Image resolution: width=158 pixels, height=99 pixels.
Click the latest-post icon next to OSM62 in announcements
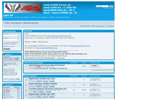[98, 66]
